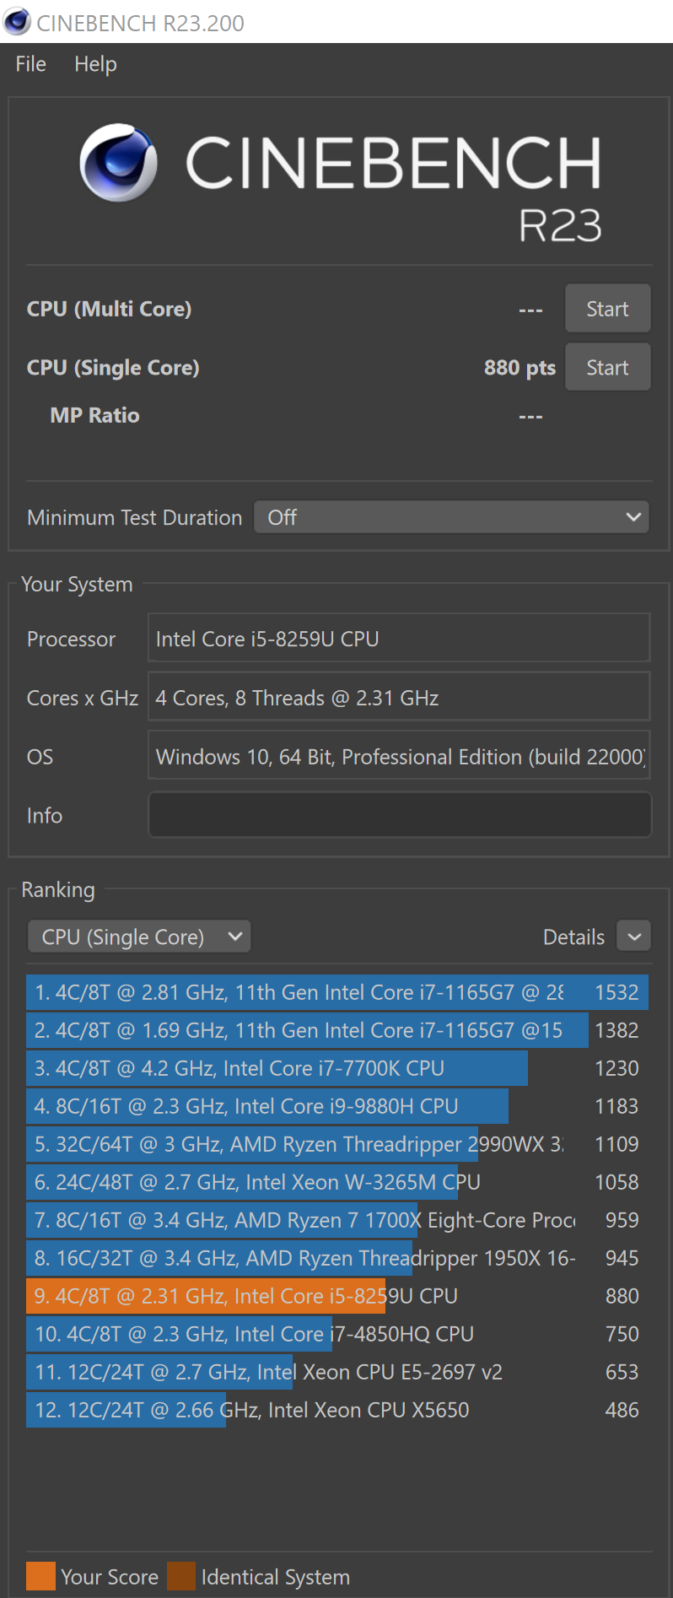Viewport: 673px width, 1598px height.
Task: Click the Cinebench title bar app icon
Action: point(17,21)
